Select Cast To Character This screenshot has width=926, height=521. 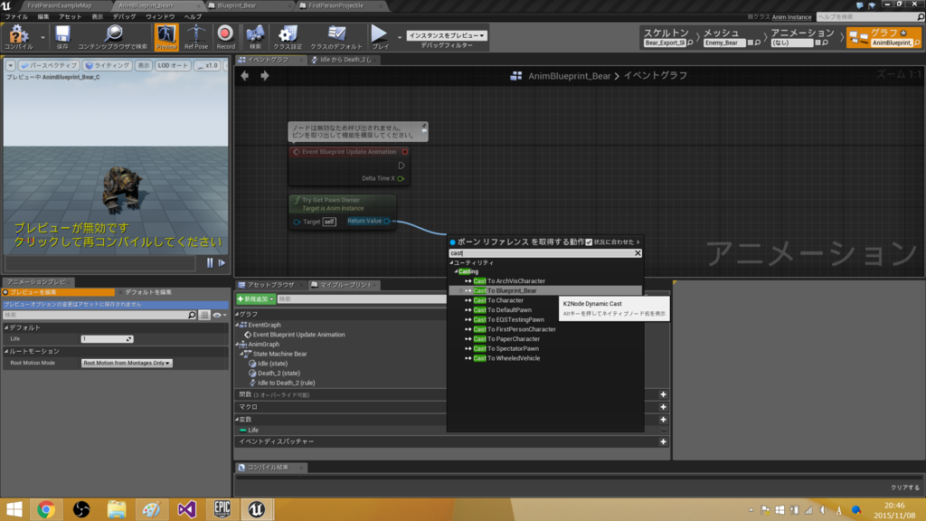[x=498, y=300]
